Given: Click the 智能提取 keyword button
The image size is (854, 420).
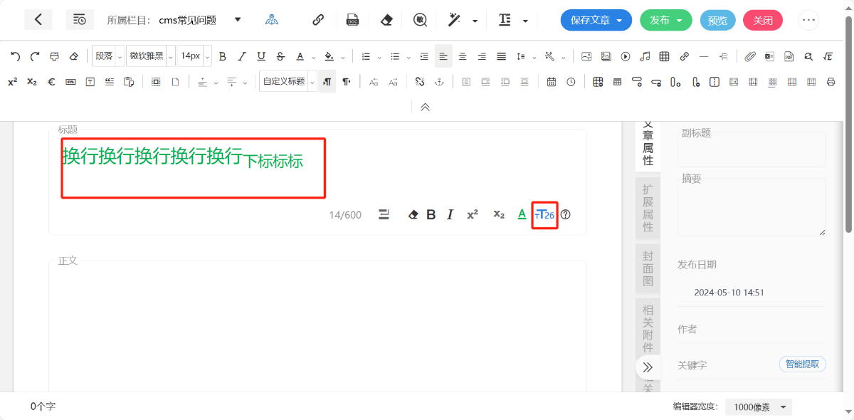Looking at the screenshot, I should coord(802,364).
